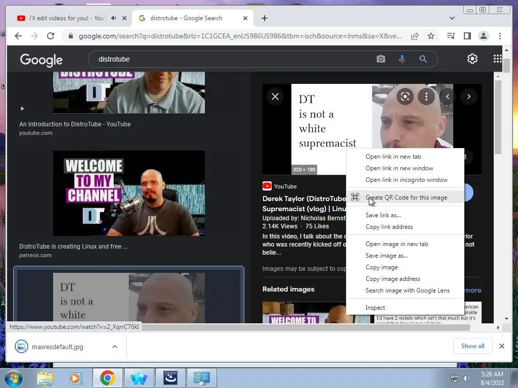Screen dimensions: 518x388
Task: Open Google quick settings gear
Action: [472, 59]
